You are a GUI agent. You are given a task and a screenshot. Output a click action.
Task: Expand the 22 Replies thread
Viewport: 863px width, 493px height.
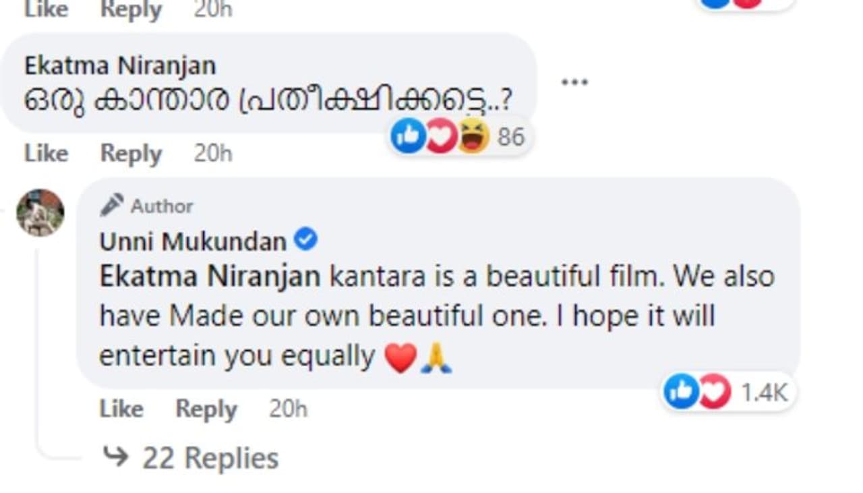(210, 459)
